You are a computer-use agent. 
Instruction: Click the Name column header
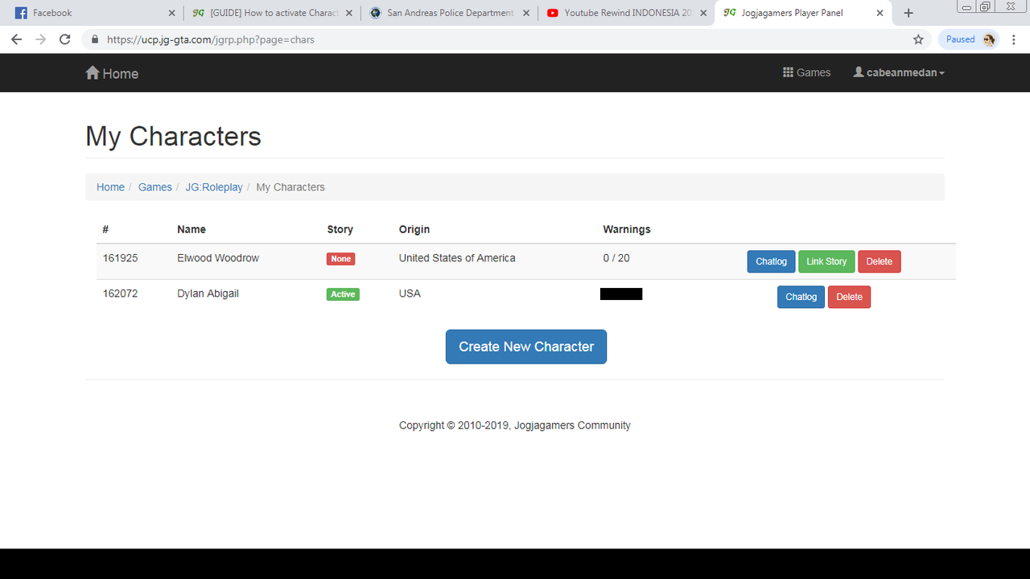(x=192, y=229)
